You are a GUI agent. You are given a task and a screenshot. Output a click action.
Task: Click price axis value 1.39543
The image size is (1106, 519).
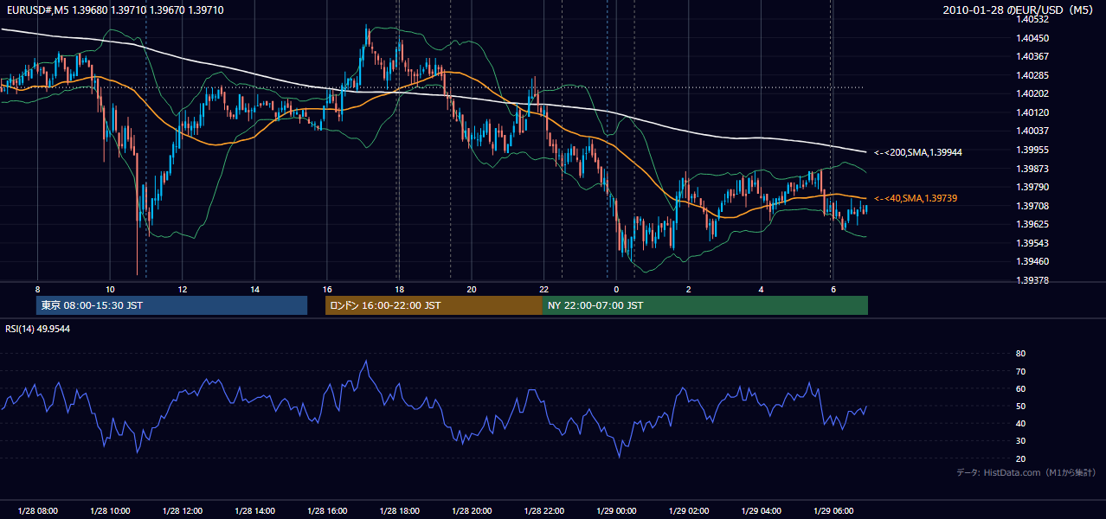click(1032, 243)
